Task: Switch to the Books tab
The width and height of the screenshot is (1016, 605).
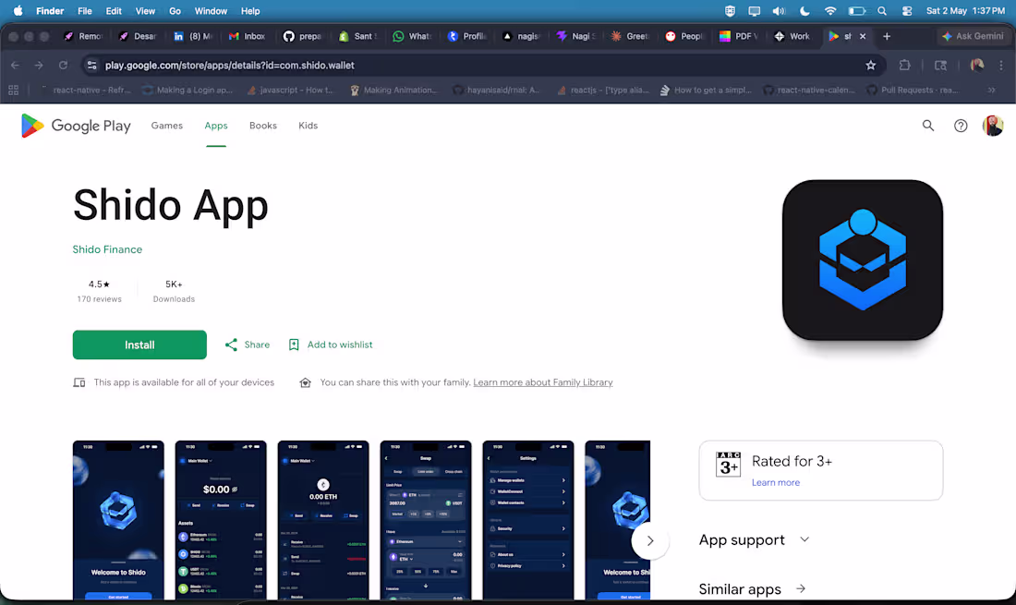Action: click(263, 126)
